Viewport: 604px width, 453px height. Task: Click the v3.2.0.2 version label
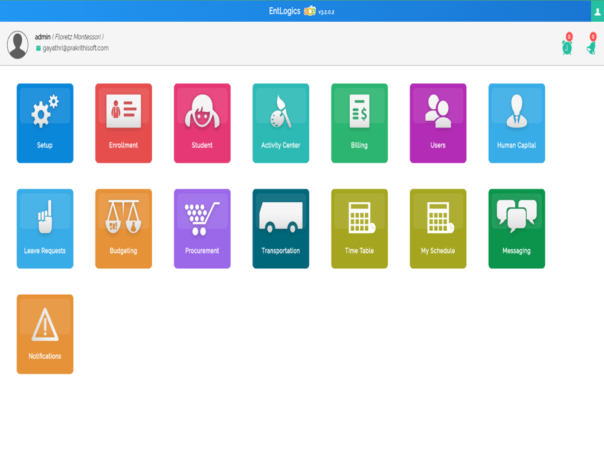pos(326,12)
